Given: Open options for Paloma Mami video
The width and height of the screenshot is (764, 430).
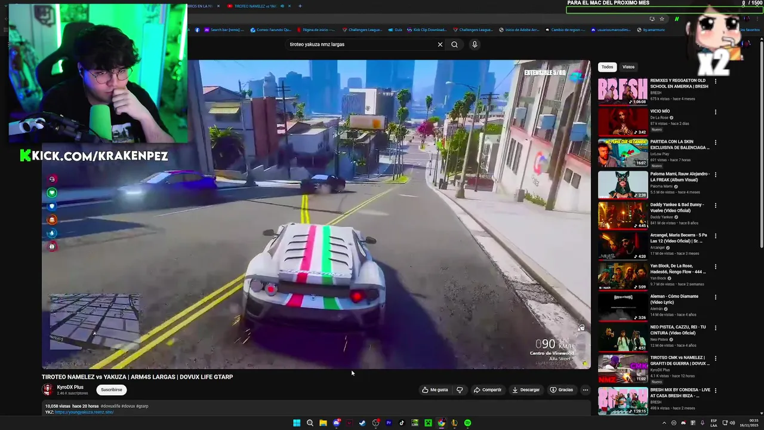Looking at the screenshot, I should coord(715,175).
